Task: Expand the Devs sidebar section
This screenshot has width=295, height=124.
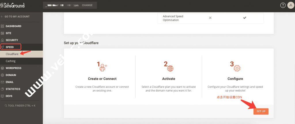Action: (x=9, y=96)
